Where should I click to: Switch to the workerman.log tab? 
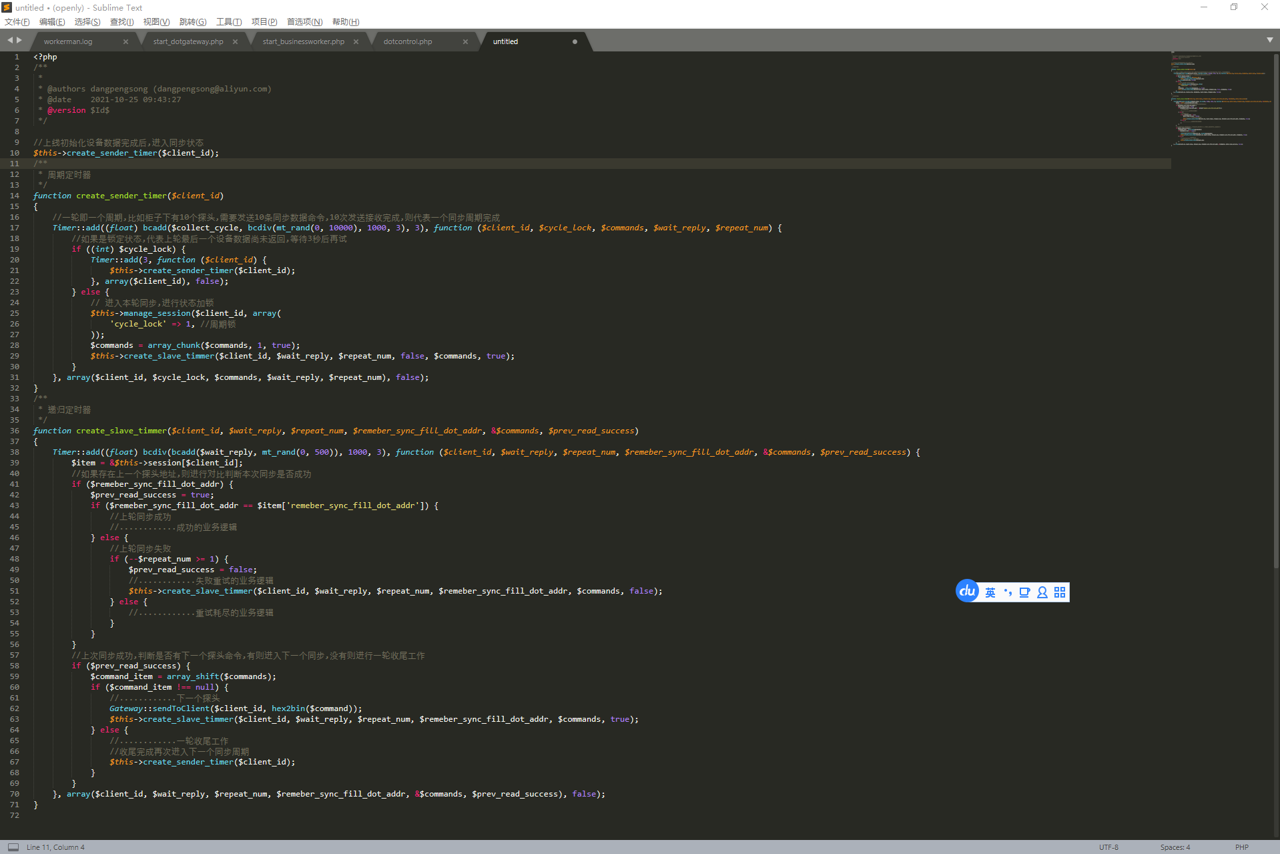[68, 41]
